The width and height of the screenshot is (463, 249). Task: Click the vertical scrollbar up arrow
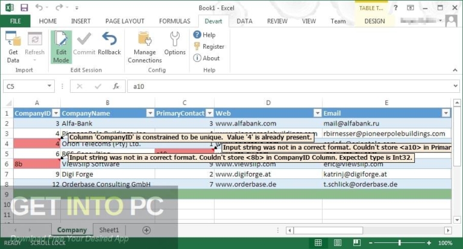457,102
